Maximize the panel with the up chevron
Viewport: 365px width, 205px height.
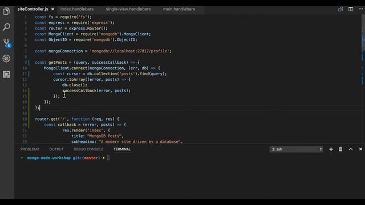coord(351,149)
